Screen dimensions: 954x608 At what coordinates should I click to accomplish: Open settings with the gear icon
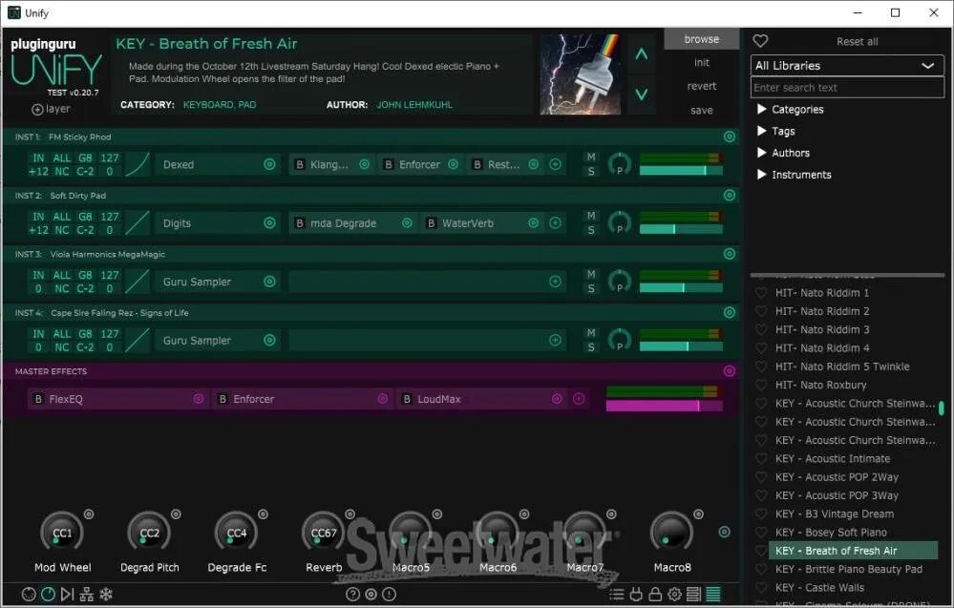click(x=674, y=595)
